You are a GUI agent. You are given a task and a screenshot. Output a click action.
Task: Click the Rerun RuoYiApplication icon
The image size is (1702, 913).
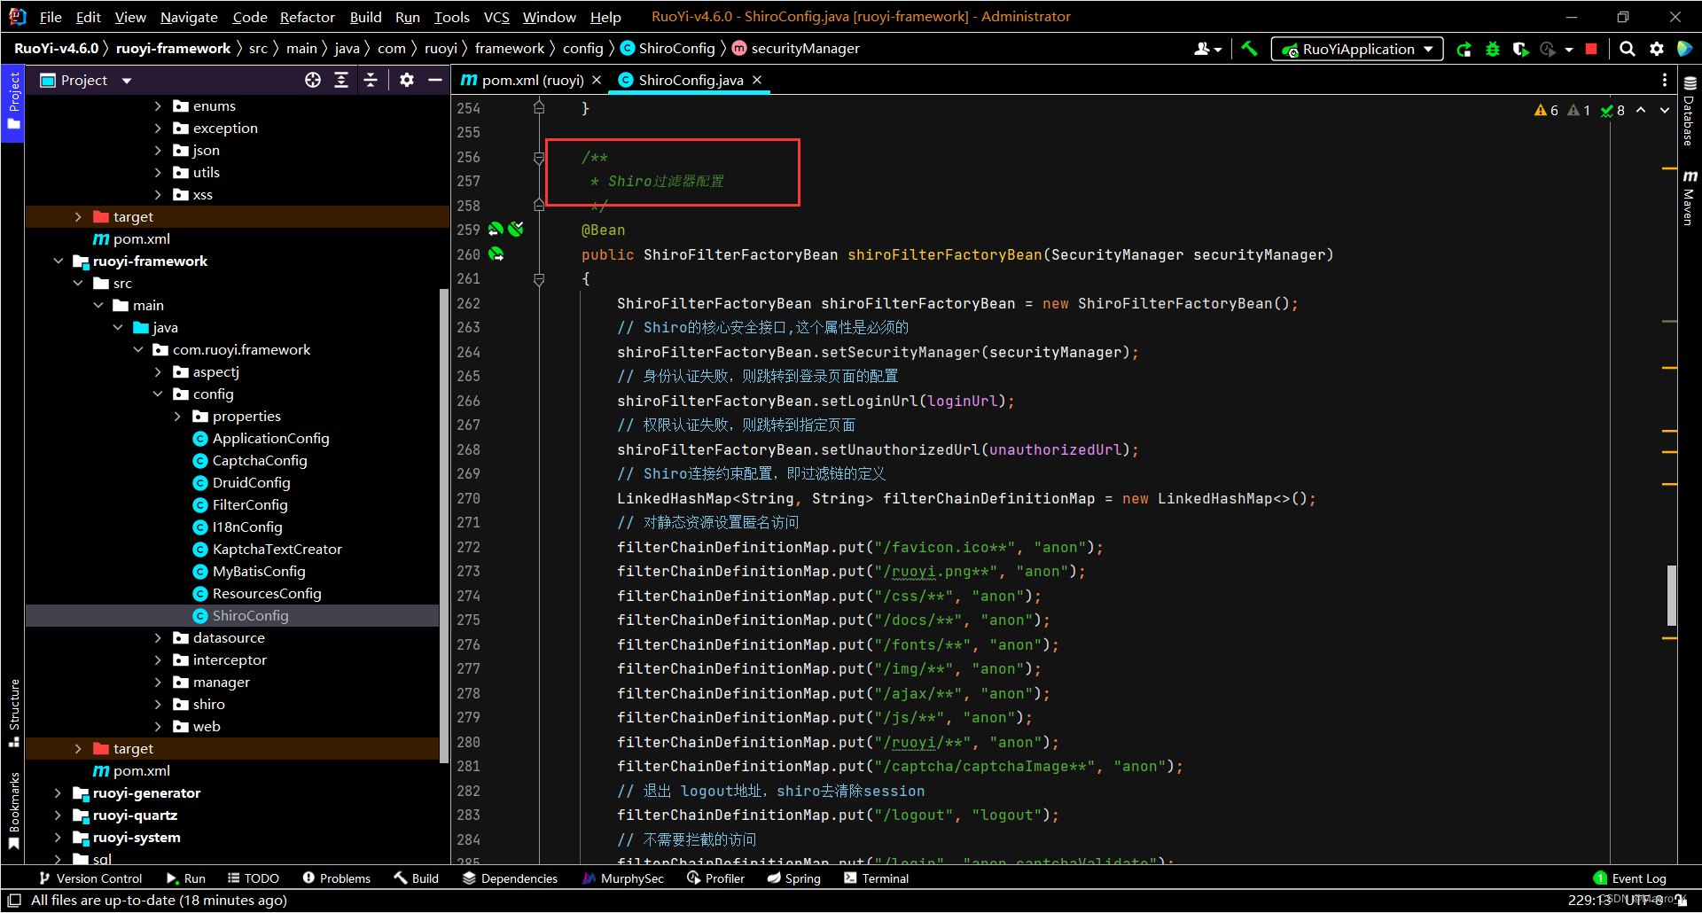point(1464,50)
